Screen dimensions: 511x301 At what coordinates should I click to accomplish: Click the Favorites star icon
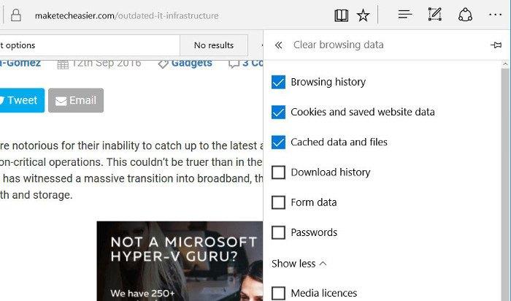pos(363,15)
